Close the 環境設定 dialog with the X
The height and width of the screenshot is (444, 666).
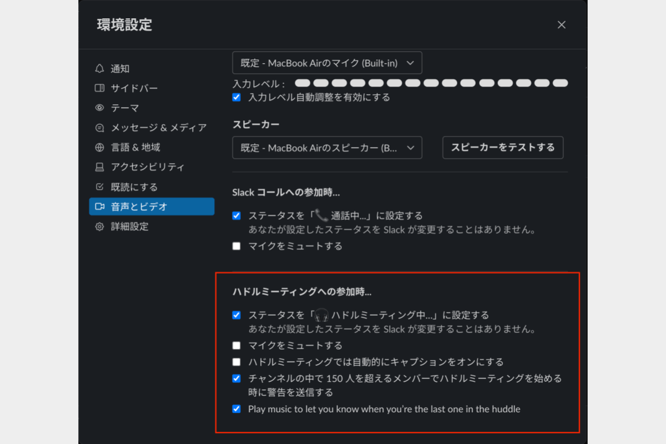pyautogui.click(x=561, y=24)
